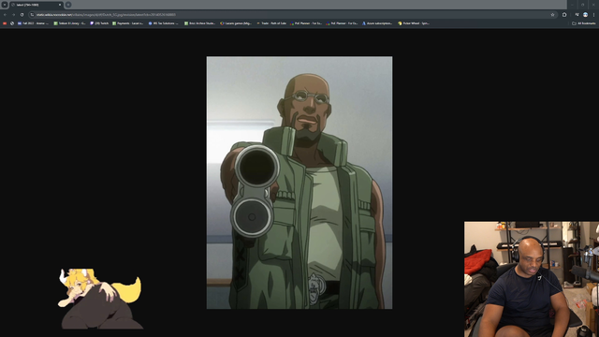This screenshot has width=599, height=337.
Task: Close the browser window
Action: tap(593, 5)
